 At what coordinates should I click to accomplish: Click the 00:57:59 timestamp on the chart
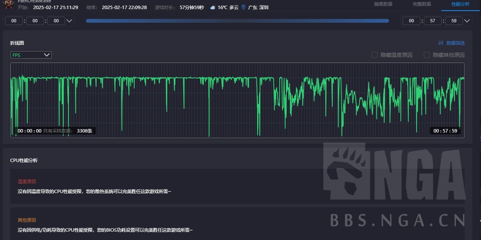coord(445,131)
